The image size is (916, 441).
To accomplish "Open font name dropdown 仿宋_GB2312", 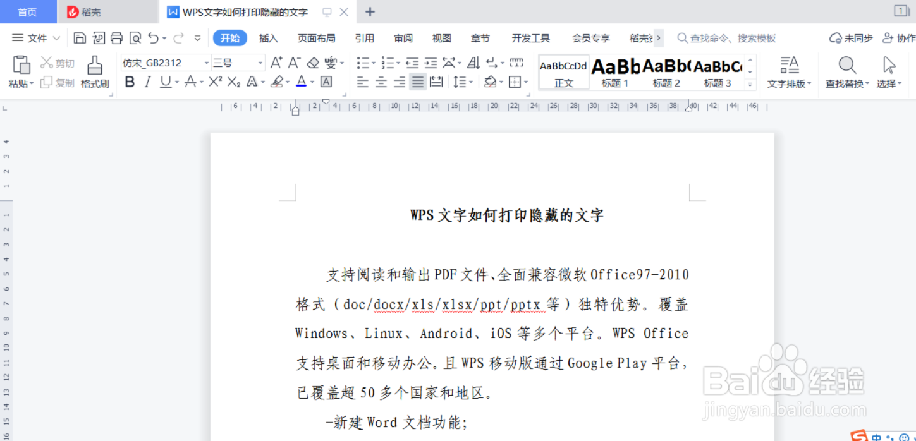I will point(207,63).
